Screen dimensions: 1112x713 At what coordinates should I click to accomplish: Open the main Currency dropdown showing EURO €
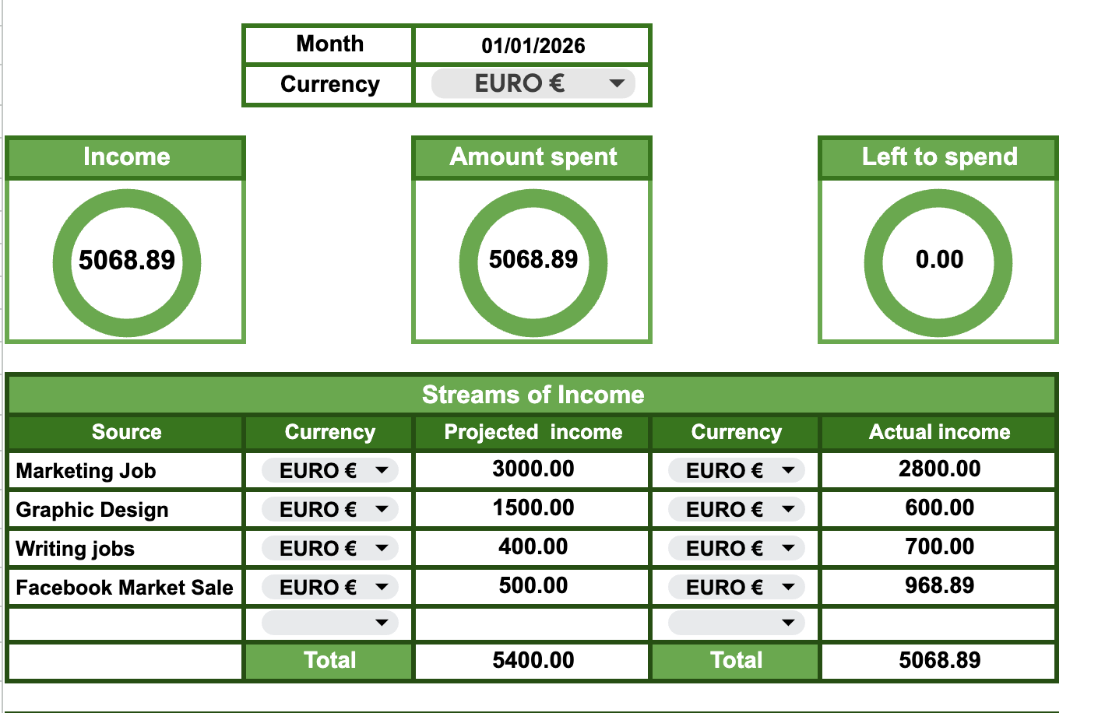point(532,83)
